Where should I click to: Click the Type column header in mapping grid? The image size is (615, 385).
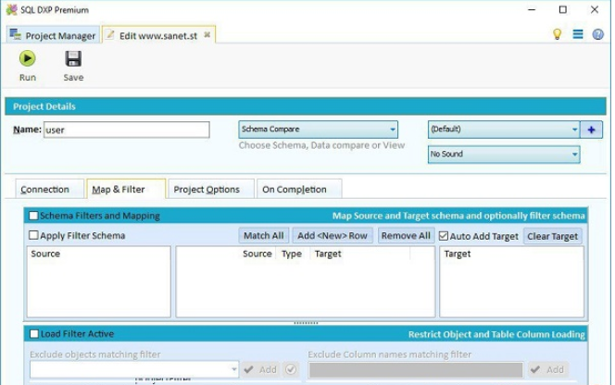(292, 254)
